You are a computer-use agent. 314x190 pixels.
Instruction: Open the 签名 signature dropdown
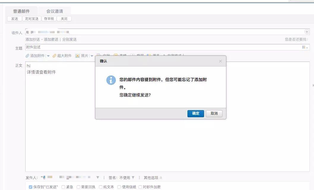click(x=133, y=178)
